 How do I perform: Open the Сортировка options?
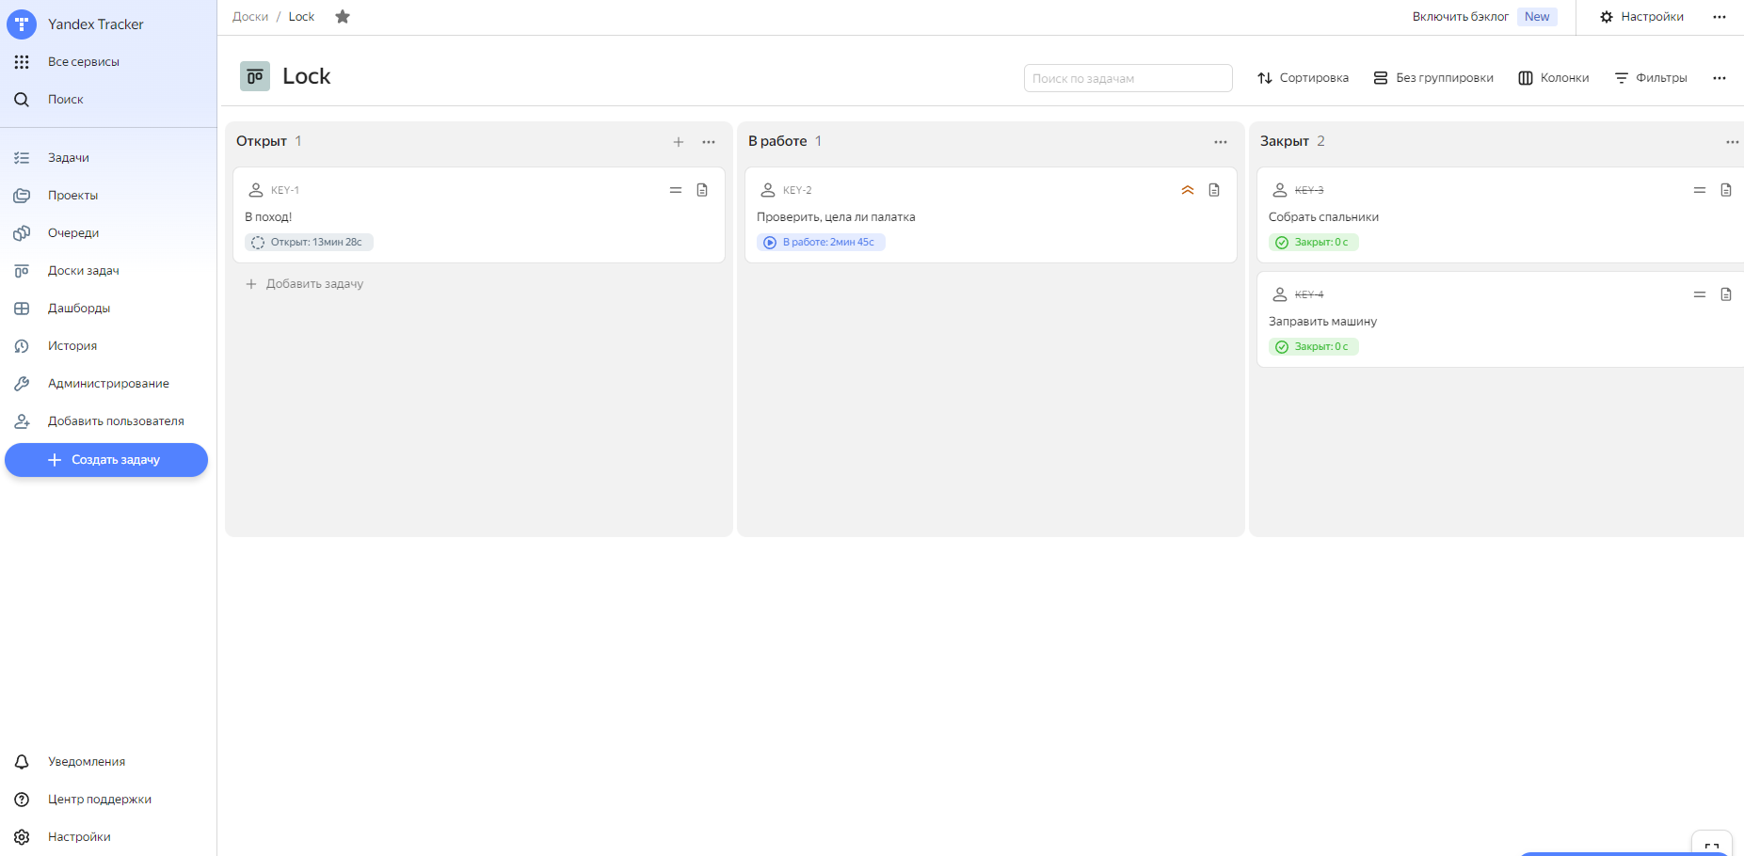1303,78
